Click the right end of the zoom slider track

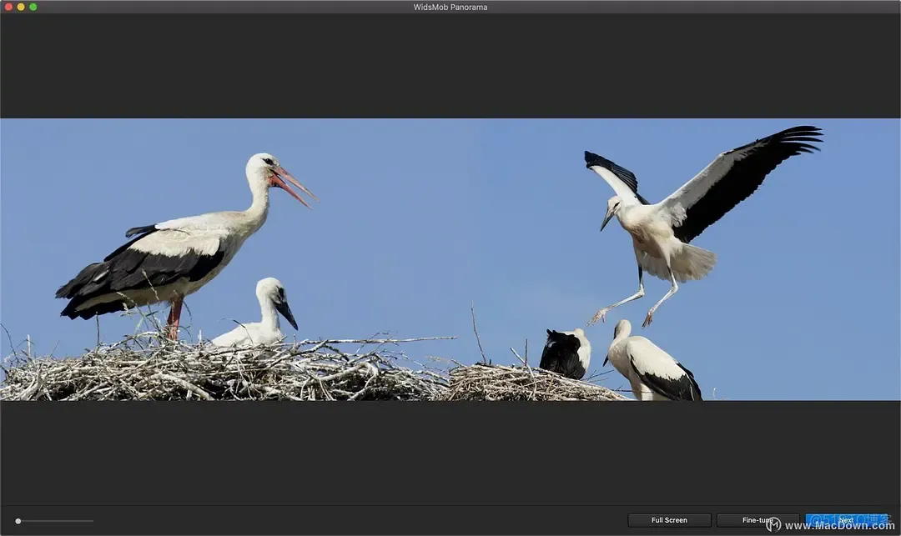[x=92, y=521]
